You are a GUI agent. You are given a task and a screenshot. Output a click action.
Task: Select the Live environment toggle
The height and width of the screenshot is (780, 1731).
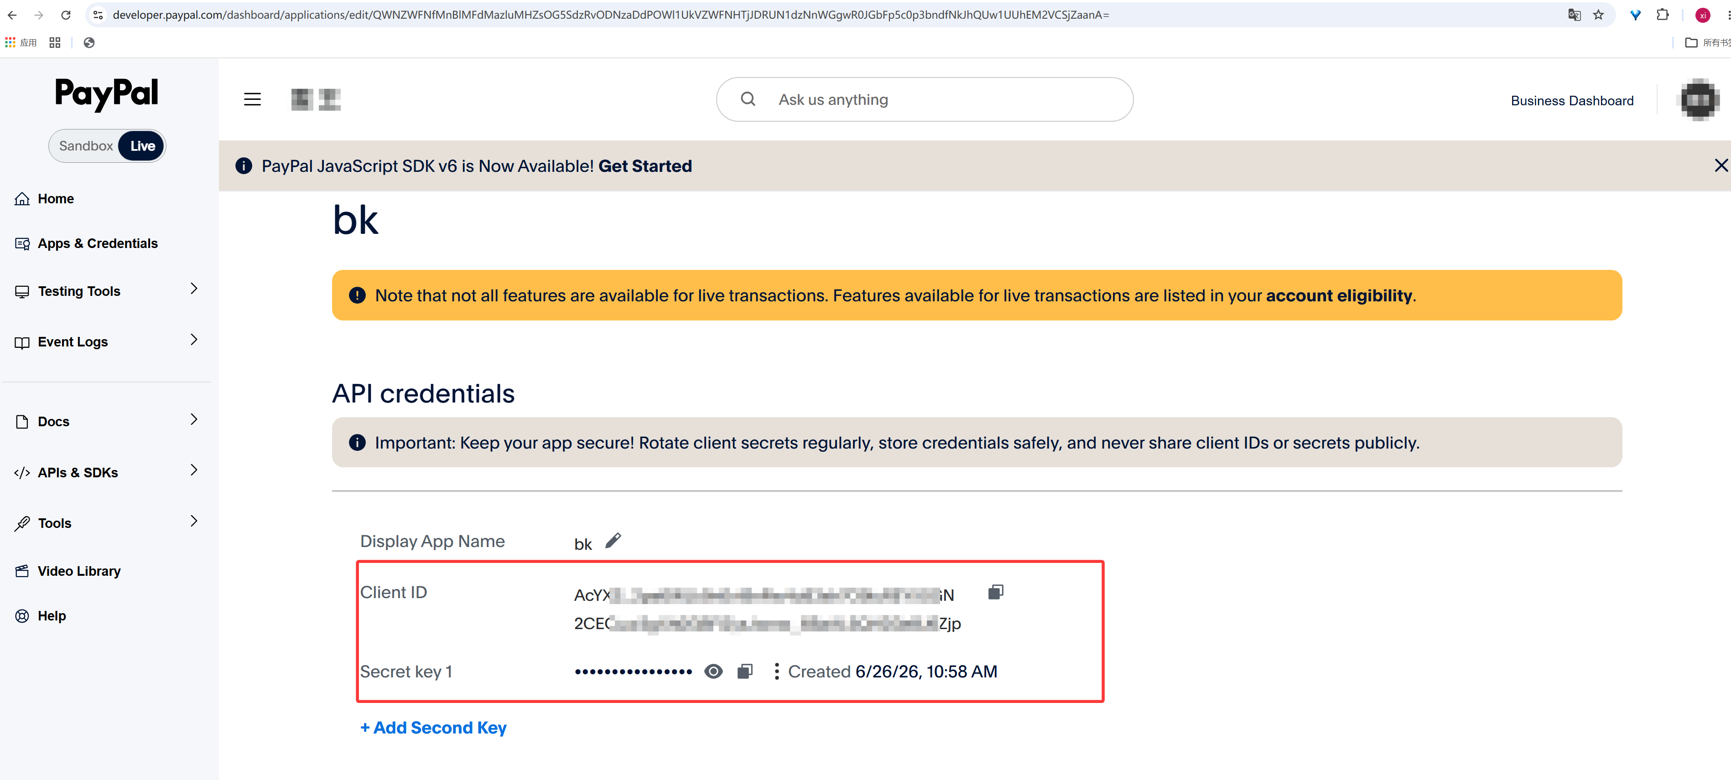(x=142, y=146)
